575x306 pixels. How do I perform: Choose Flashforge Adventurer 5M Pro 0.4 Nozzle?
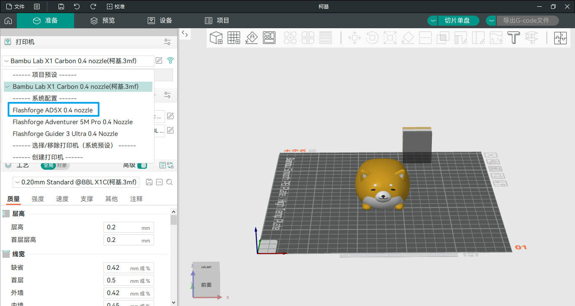72,122
